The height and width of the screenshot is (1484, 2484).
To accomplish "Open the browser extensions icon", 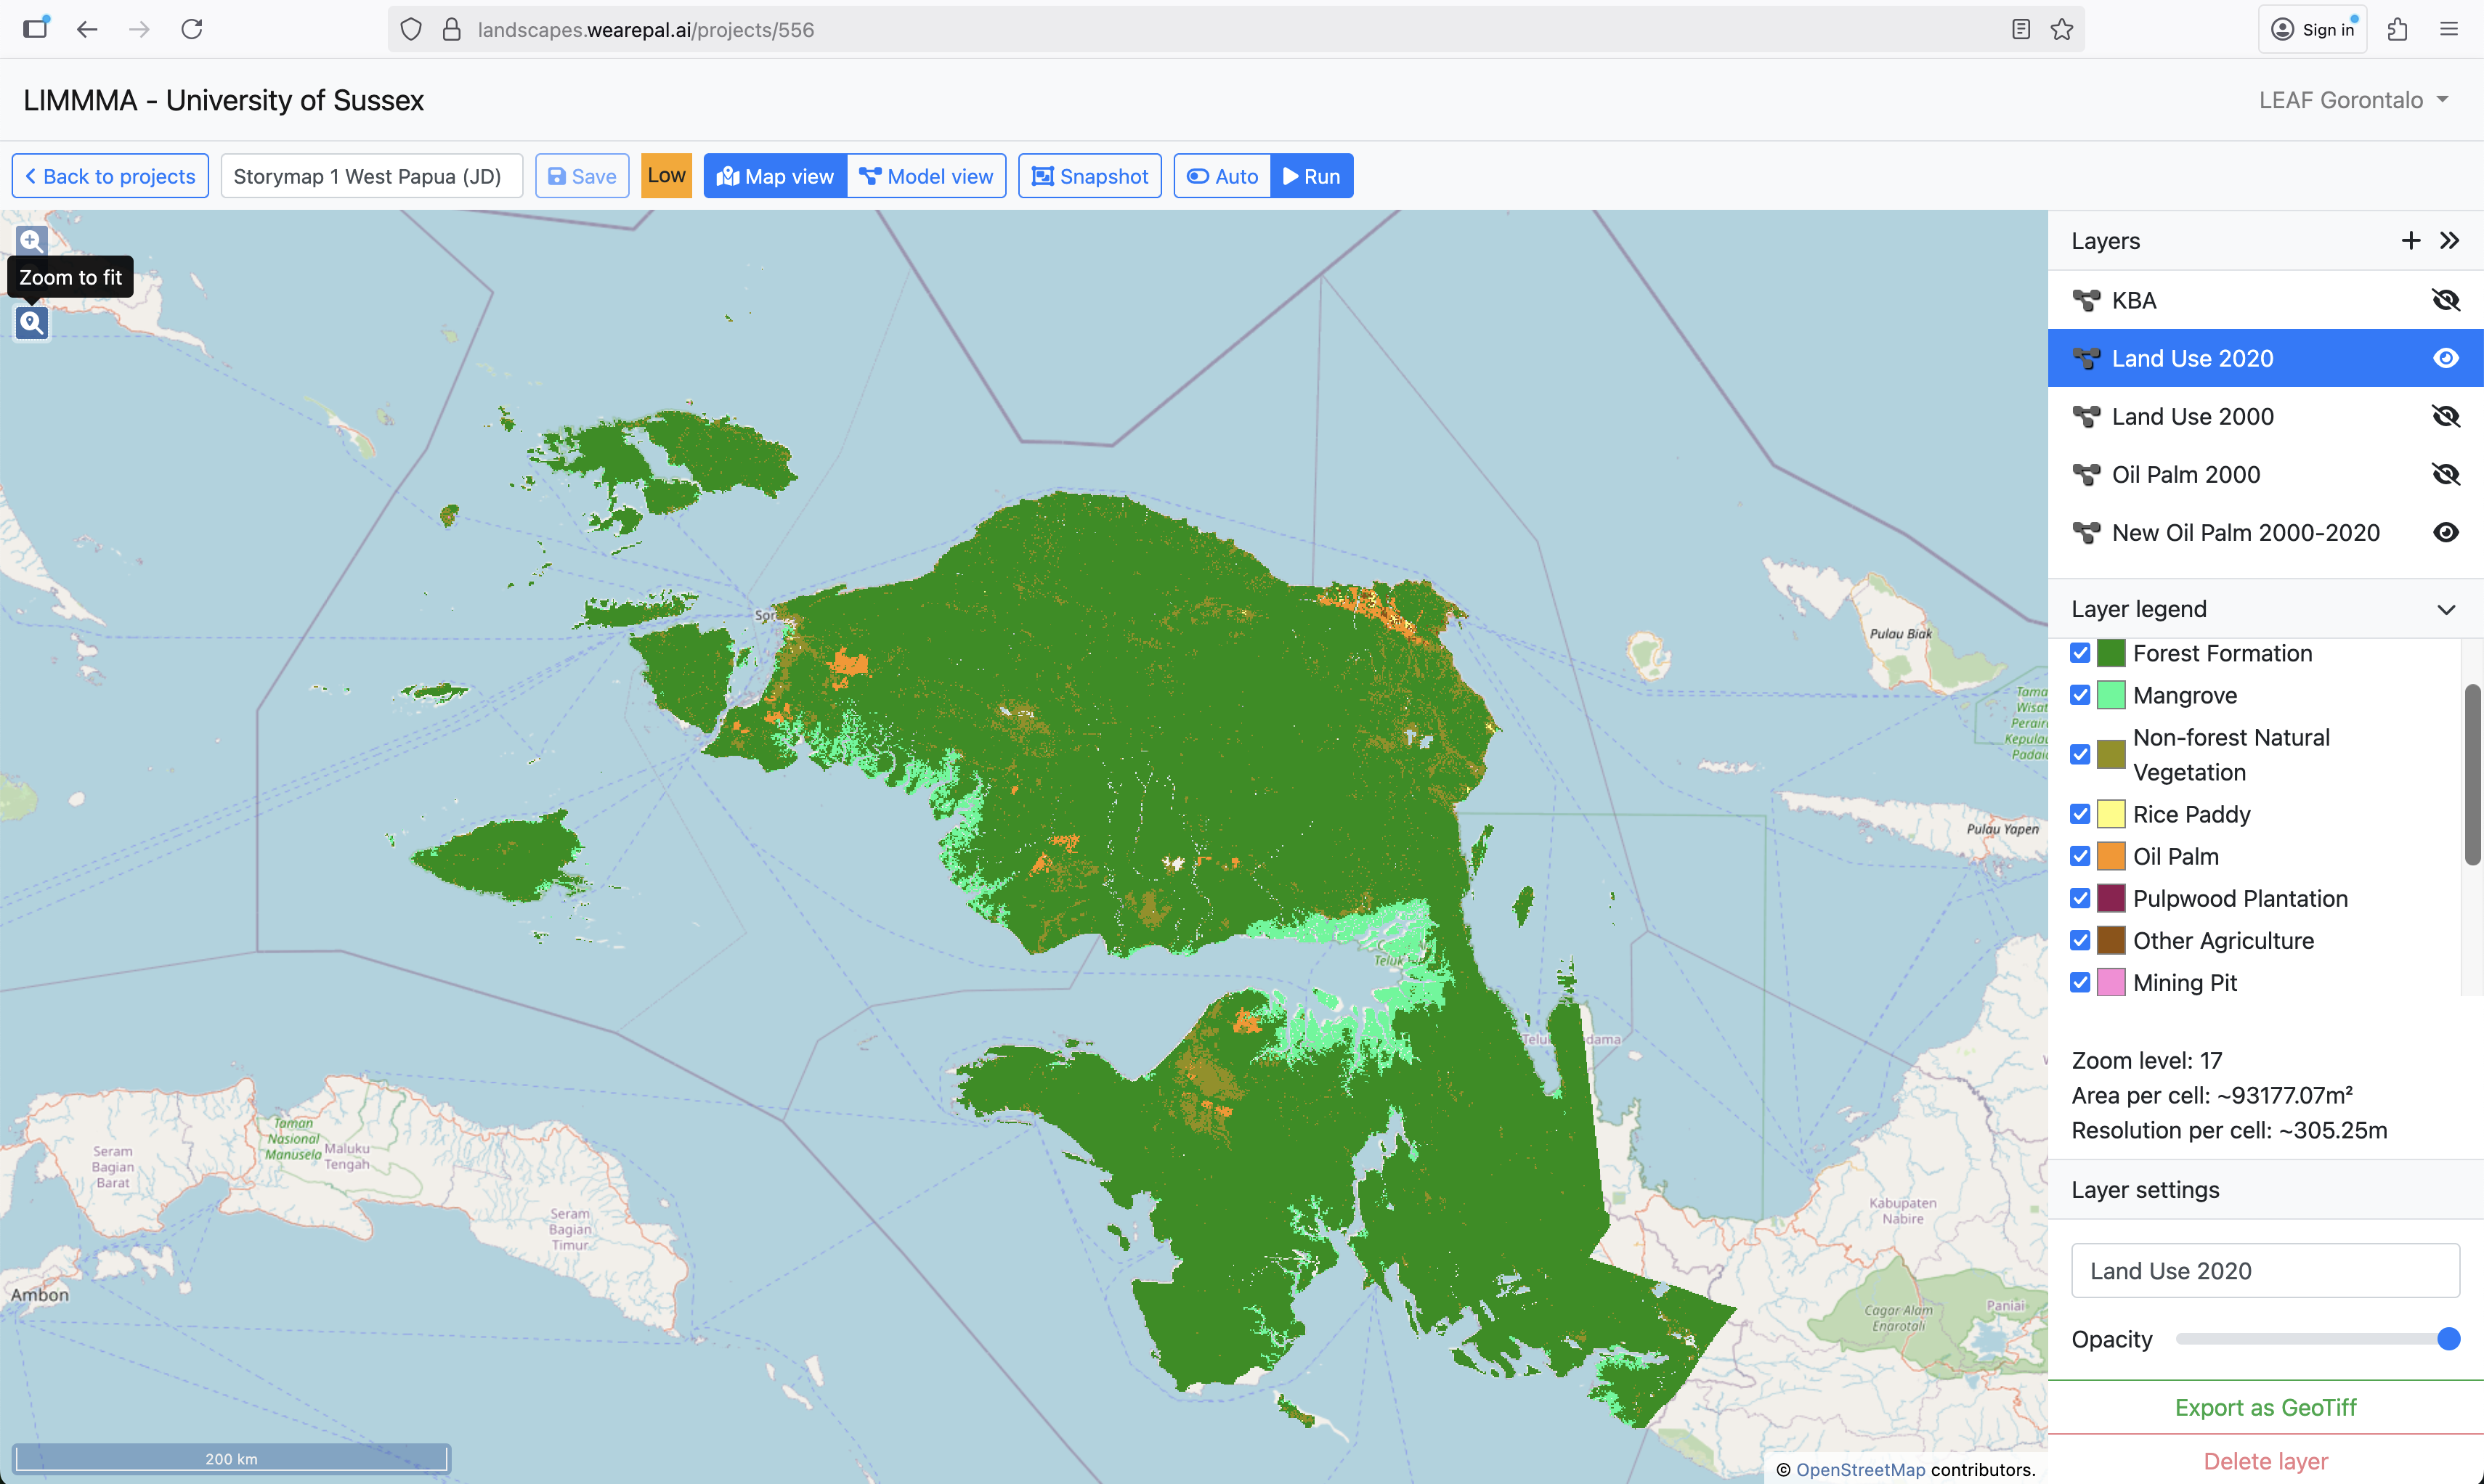I will (2397, 29).
